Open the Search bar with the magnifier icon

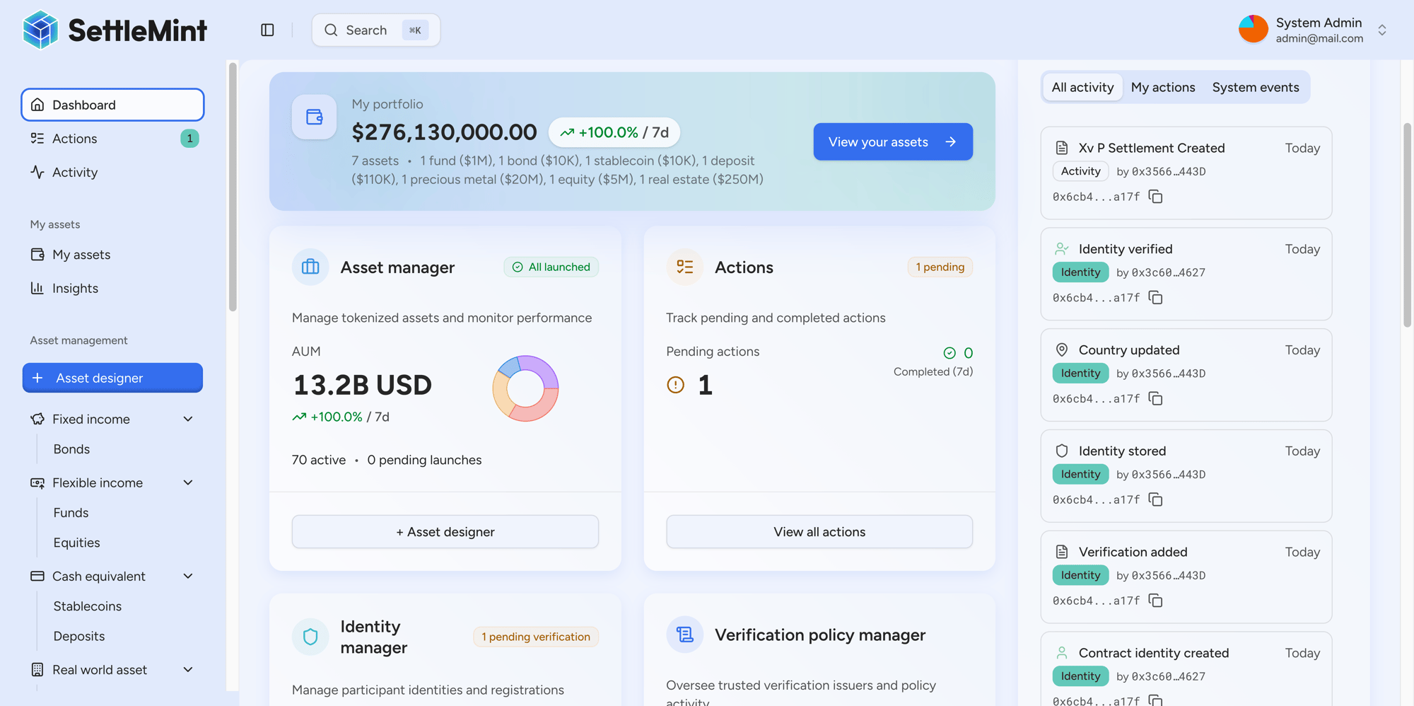coord(375,30)
